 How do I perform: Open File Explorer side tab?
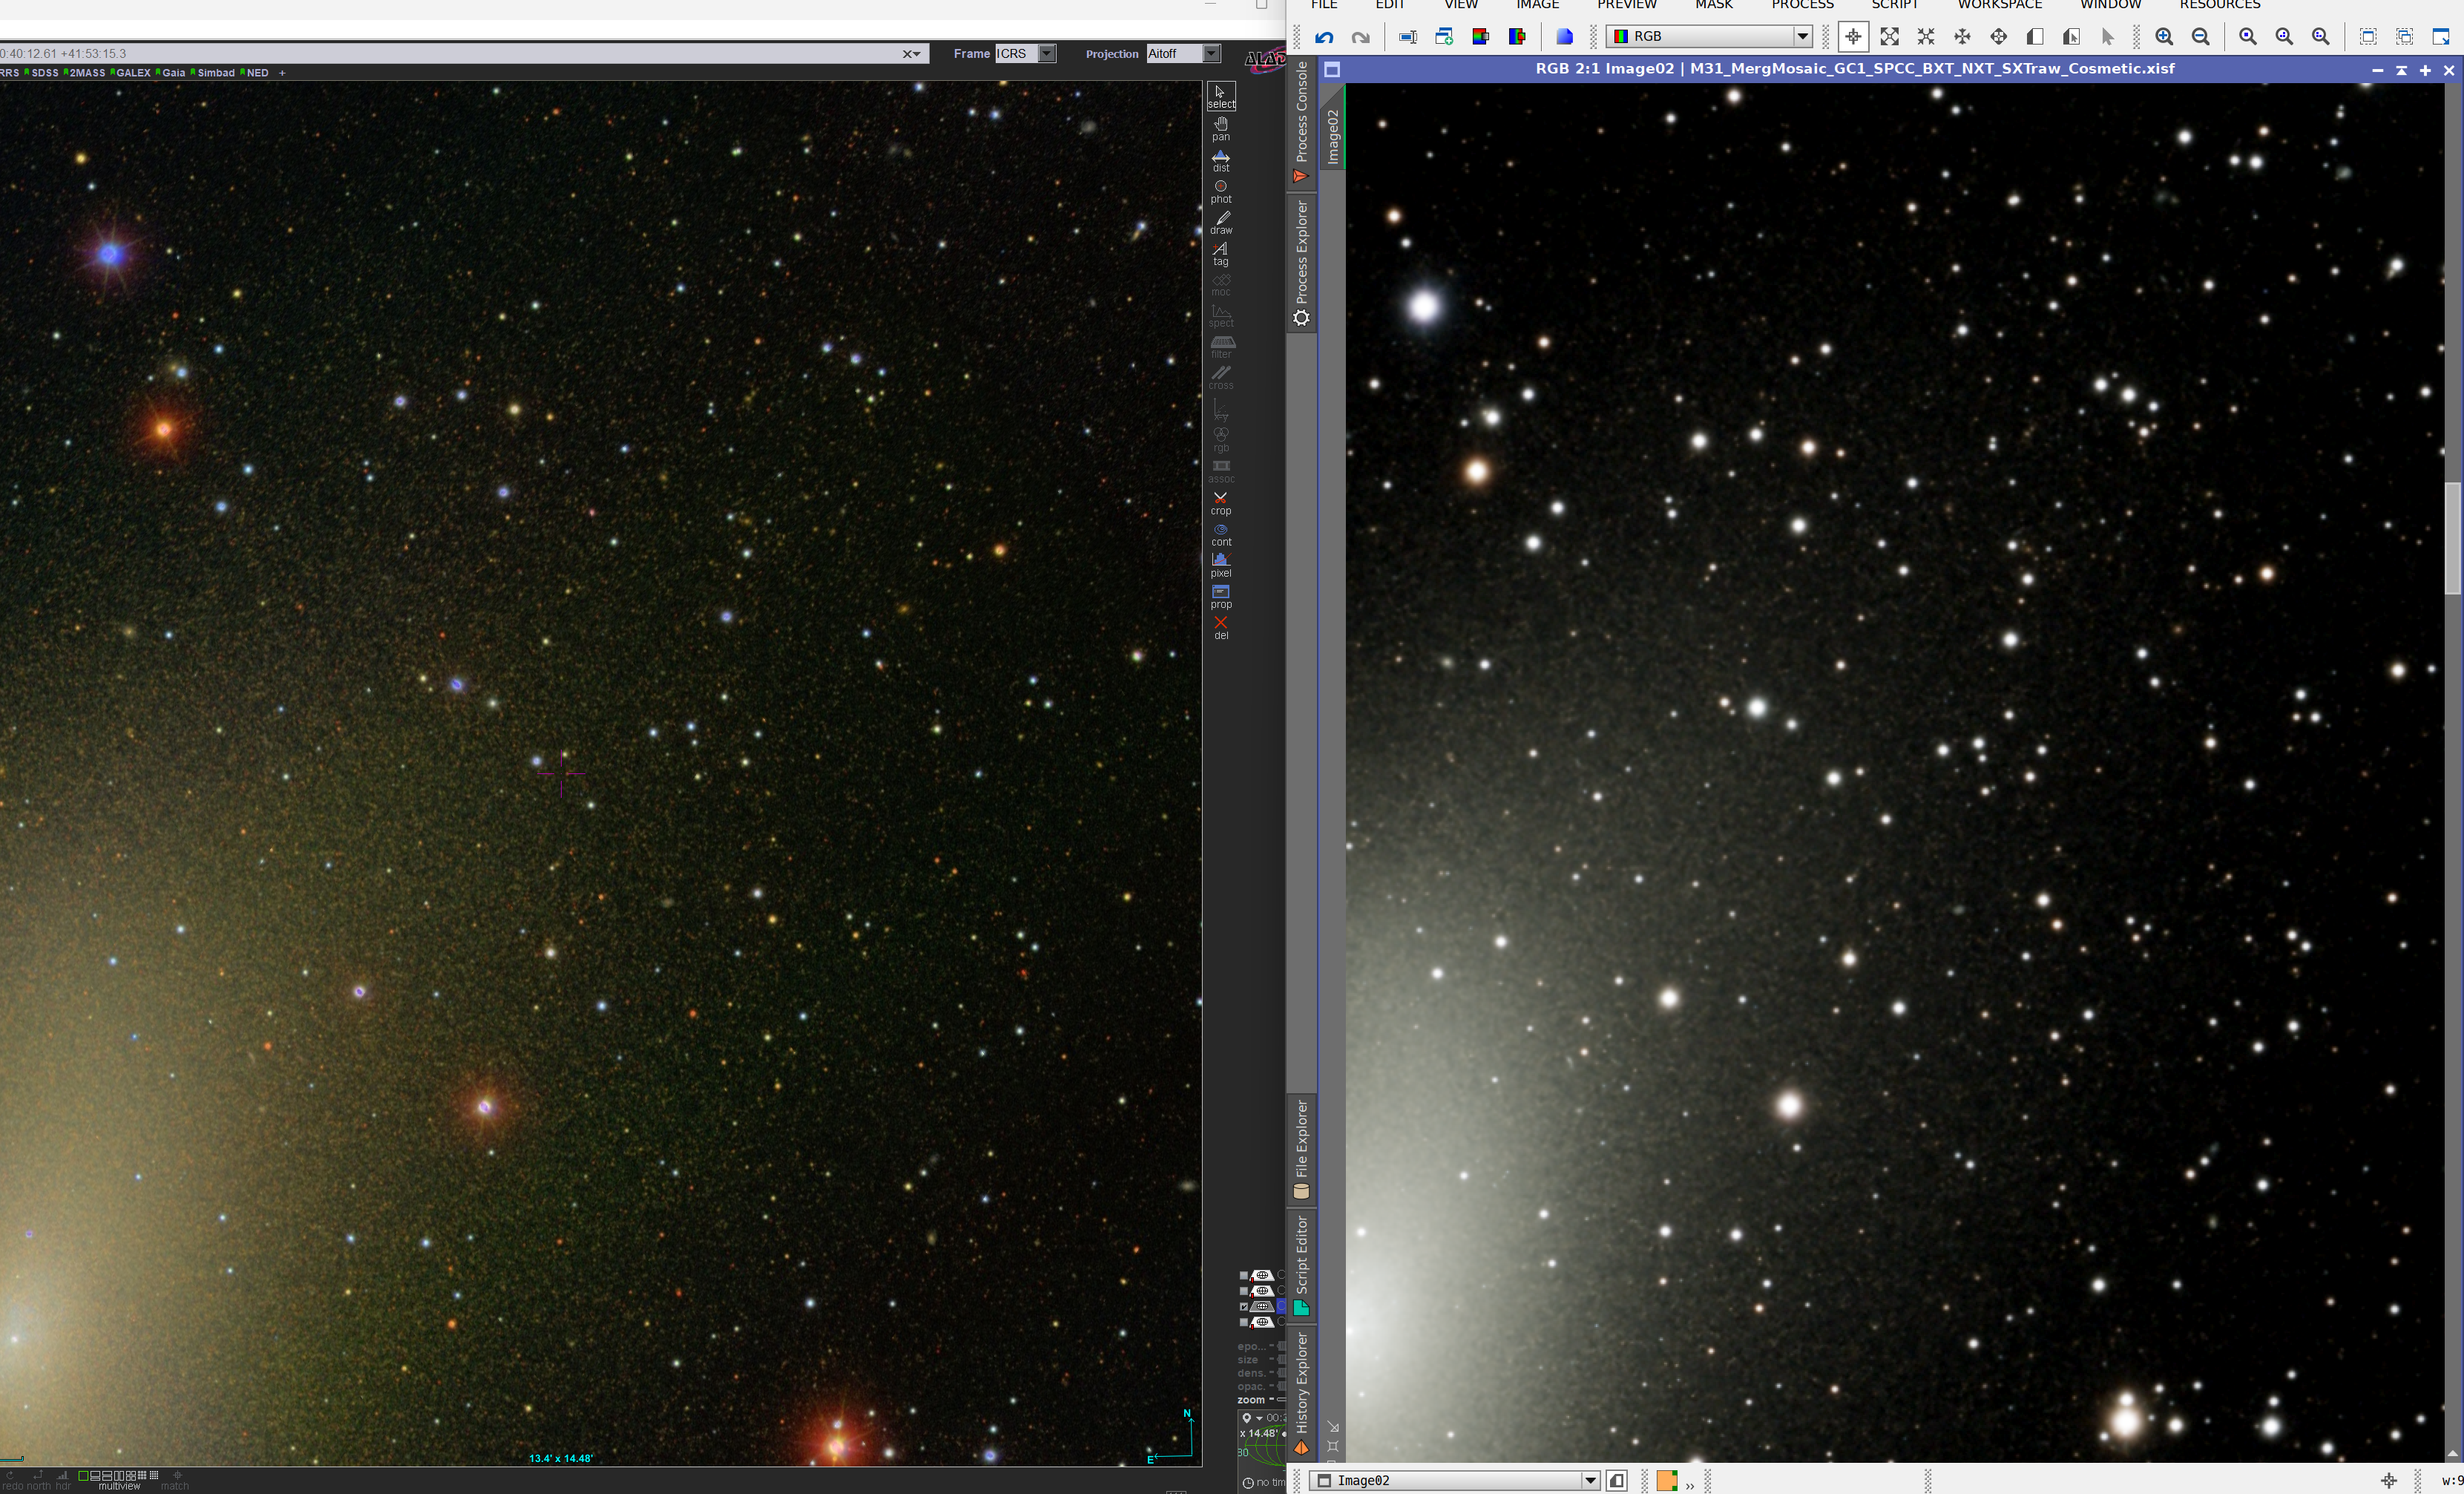click(1301, 1150)
